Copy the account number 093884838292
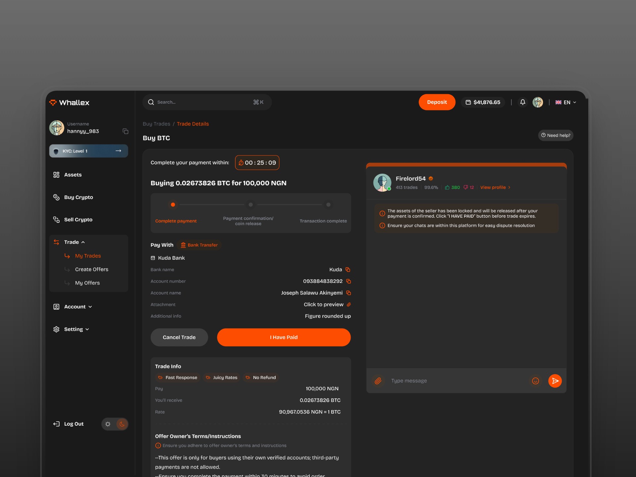Screen dimensions: 636x477 [x=348, y=281]
